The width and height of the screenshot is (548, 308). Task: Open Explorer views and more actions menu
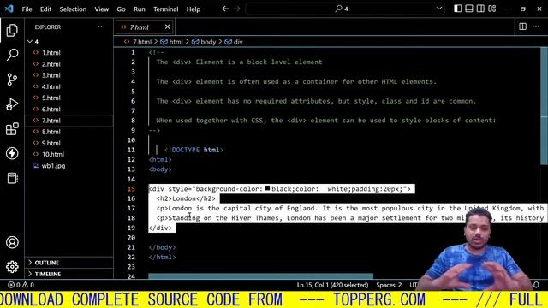pyautogui.click(x=101, y=27)
